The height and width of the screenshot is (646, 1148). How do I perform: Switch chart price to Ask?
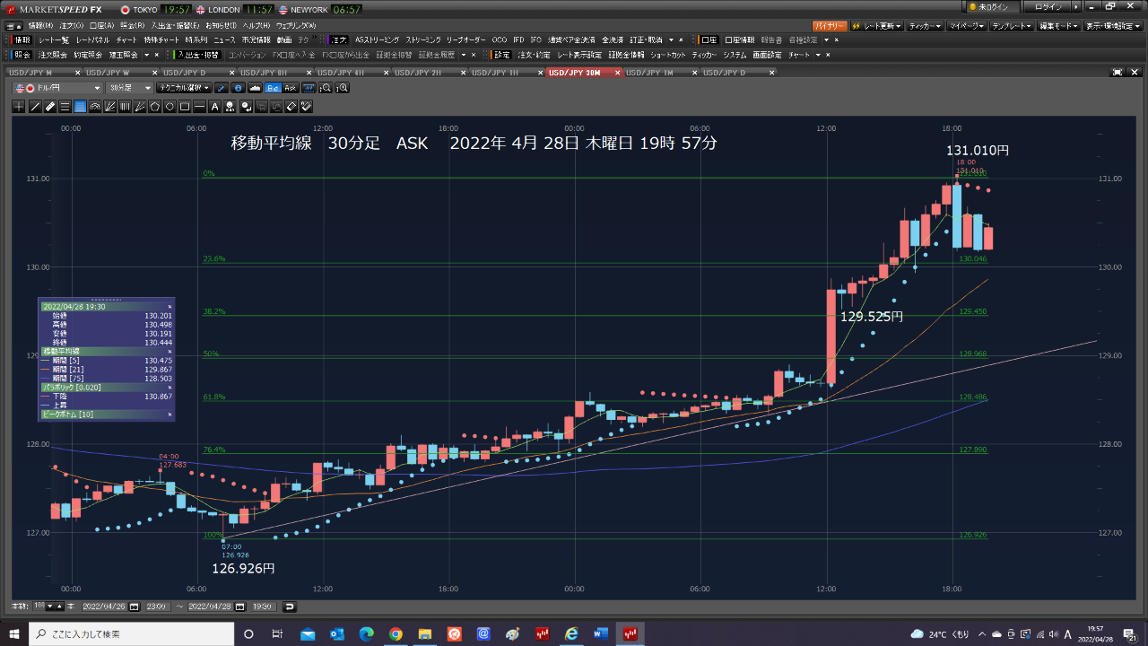pos(291,88)
